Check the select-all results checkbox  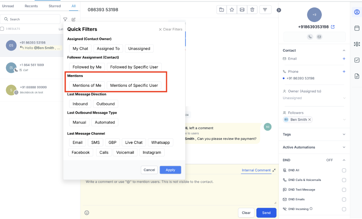pos(2,29)
